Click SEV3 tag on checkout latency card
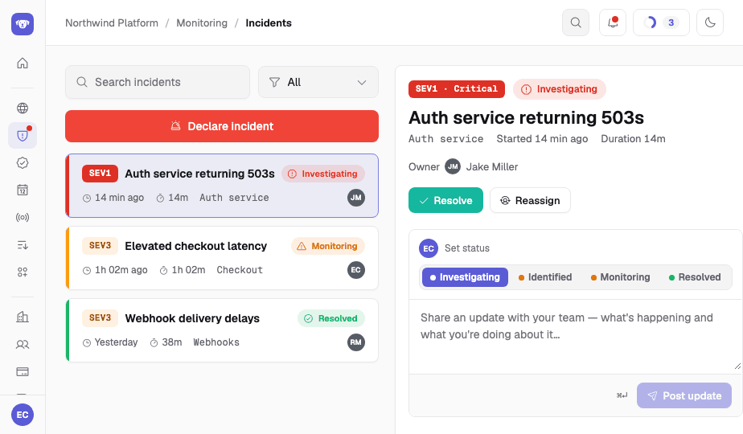 coord(100,245)
